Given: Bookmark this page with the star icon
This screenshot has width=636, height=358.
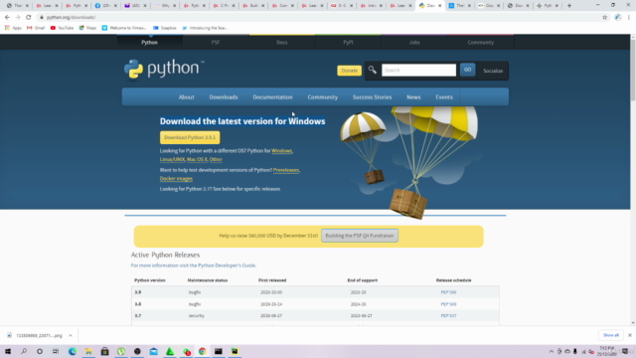Looking at the screenshot, I should [605, 17].
